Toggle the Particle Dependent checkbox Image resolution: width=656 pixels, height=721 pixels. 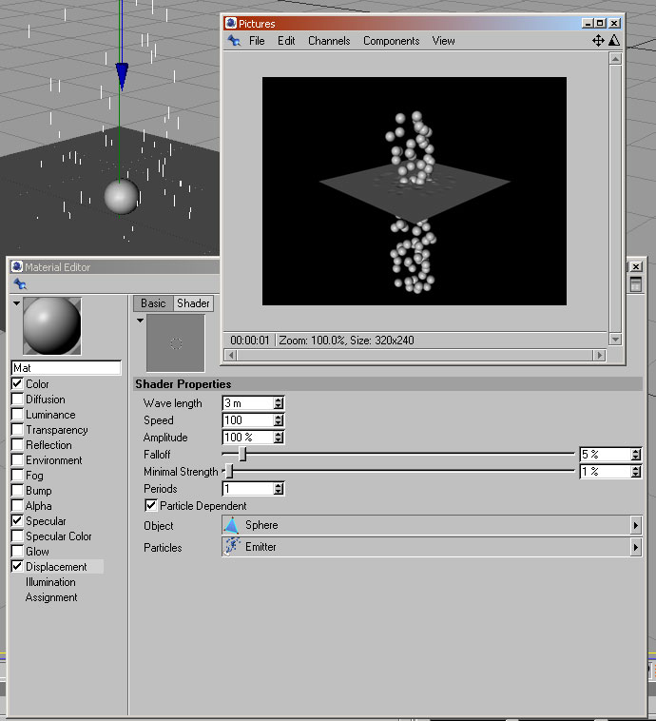(151, 505)
